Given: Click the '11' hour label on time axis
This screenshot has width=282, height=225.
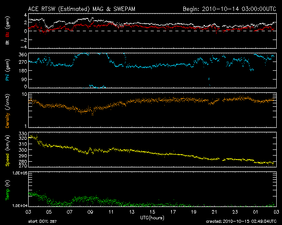Looking at the screenshot, I should [111, 212].
